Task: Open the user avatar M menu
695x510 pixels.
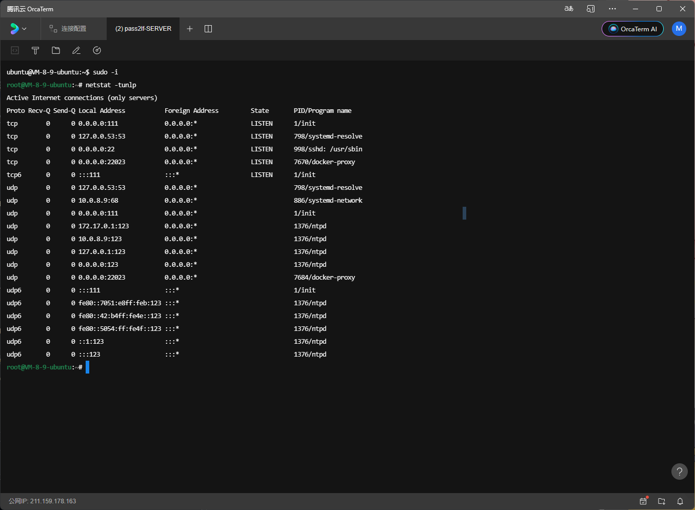Action: pos(679,29)
